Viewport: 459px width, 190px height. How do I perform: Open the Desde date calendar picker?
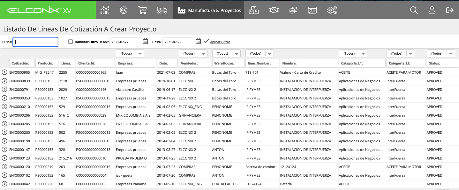pos(145,41)
